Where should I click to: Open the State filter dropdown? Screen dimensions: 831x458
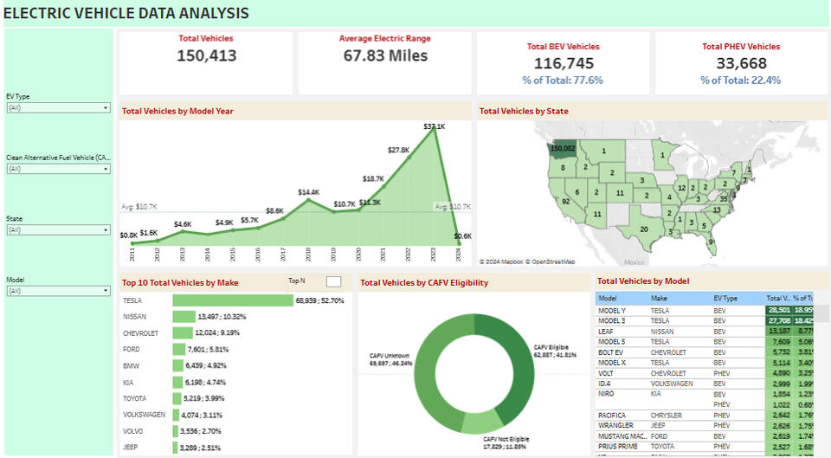pos(58,230)
